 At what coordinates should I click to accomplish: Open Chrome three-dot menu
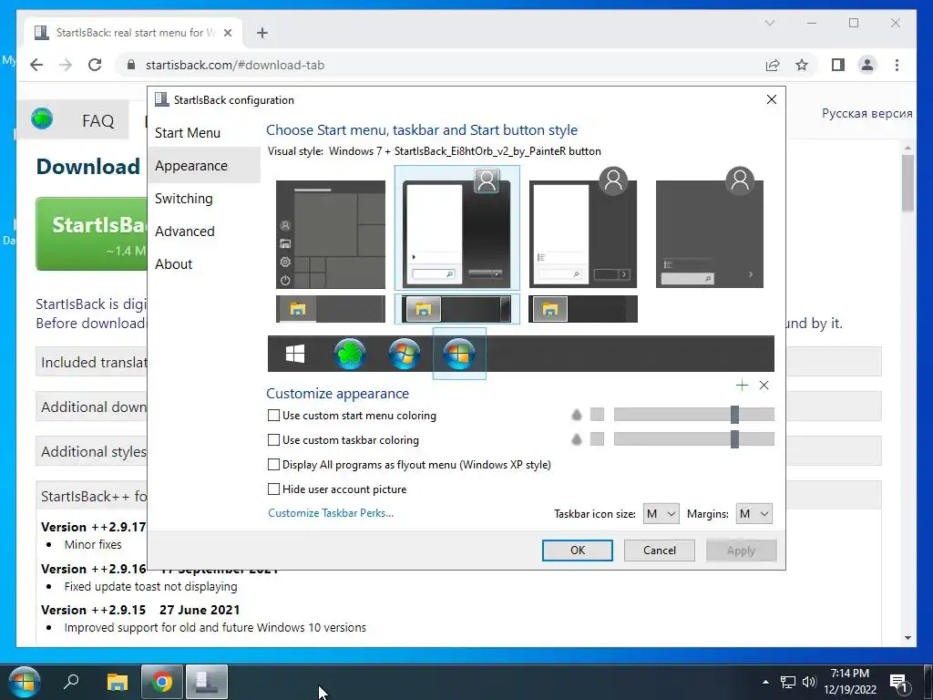click(x=897, y=65)
